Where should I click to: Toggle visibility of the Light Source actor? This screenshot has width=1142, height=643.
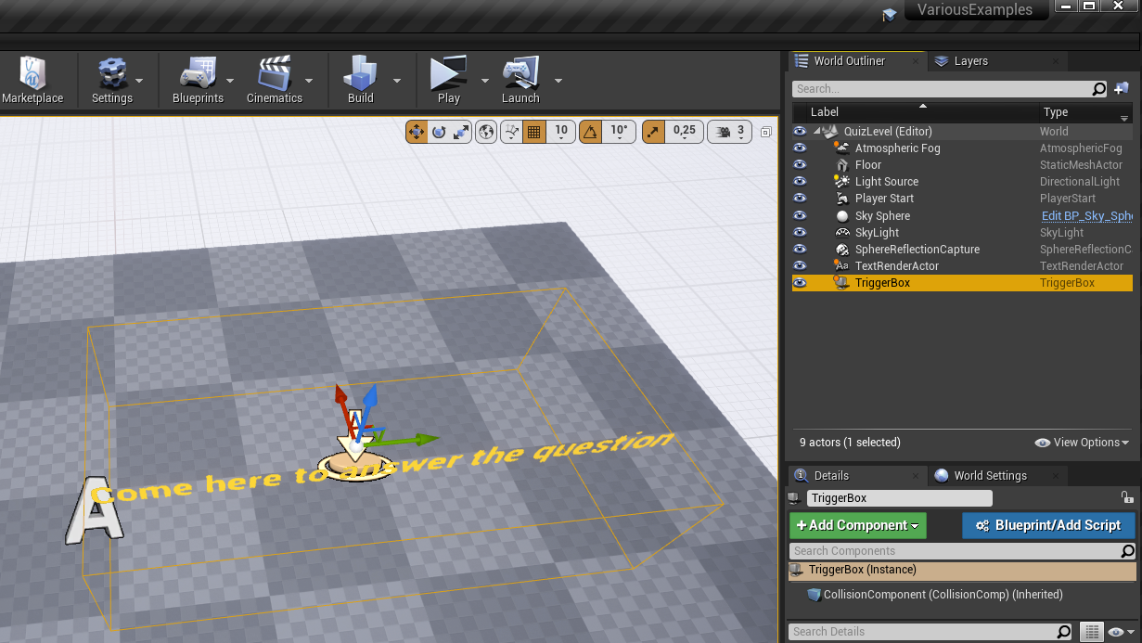[x=800, y=182]
